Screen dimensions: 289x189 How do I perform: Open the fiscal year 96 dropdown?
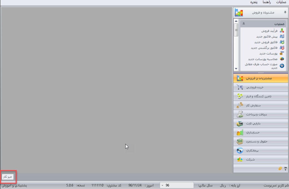(x=163, y=185)
